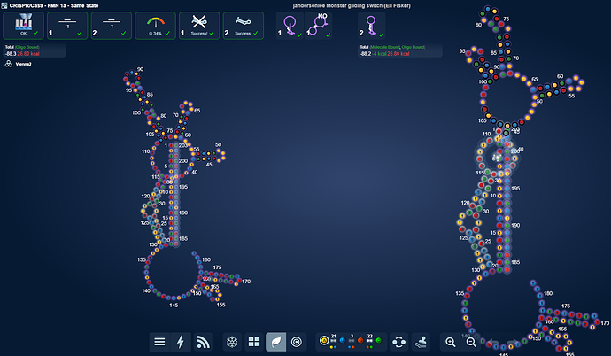
Task: Open the lightning bolt boosters menu
Action: (x=182, y=342)
